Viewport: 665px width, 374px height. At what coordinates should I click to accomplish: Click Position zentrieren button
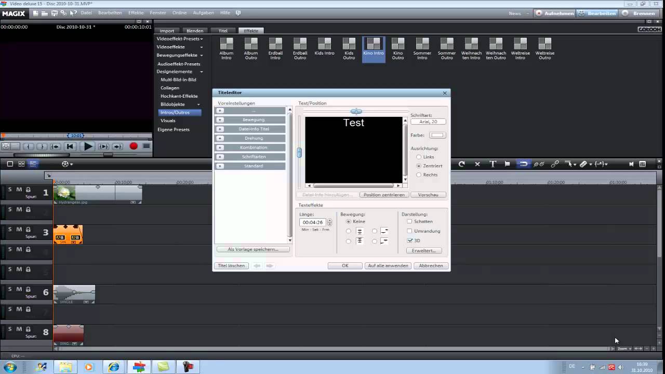[384, 195]
